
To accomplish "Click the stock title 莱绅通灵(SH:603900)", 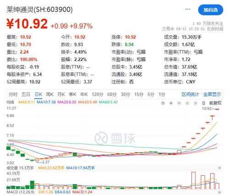I will coord(39,10).
